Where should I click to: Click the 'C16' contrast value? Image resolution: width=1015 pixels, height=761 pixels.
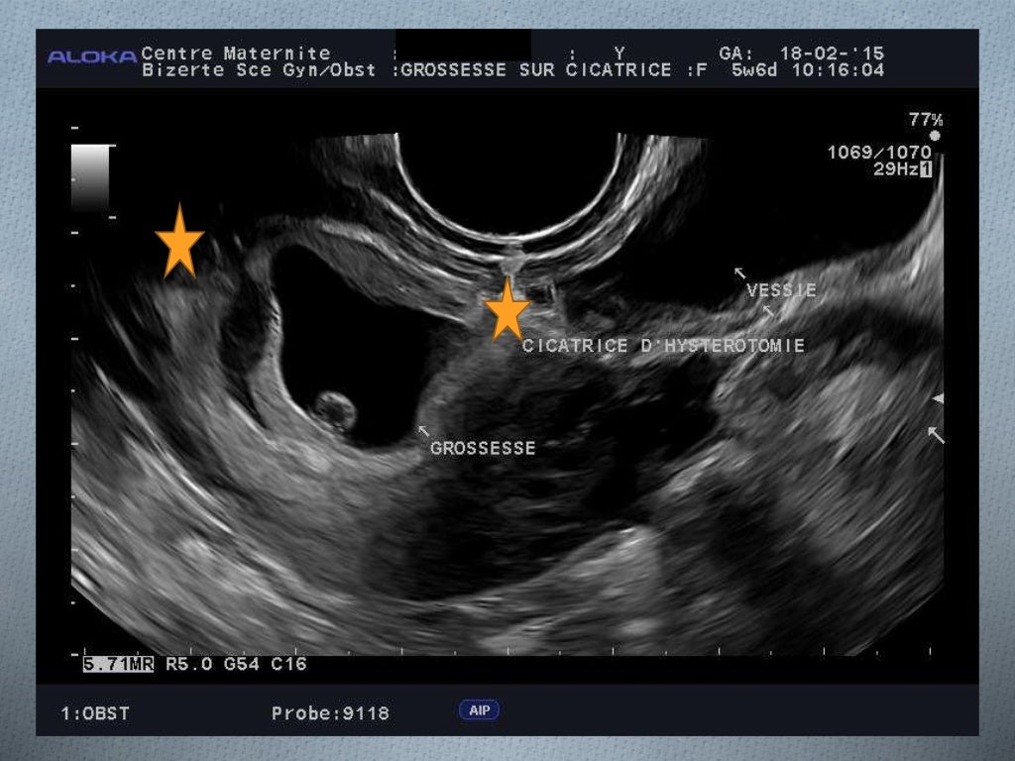288,664
